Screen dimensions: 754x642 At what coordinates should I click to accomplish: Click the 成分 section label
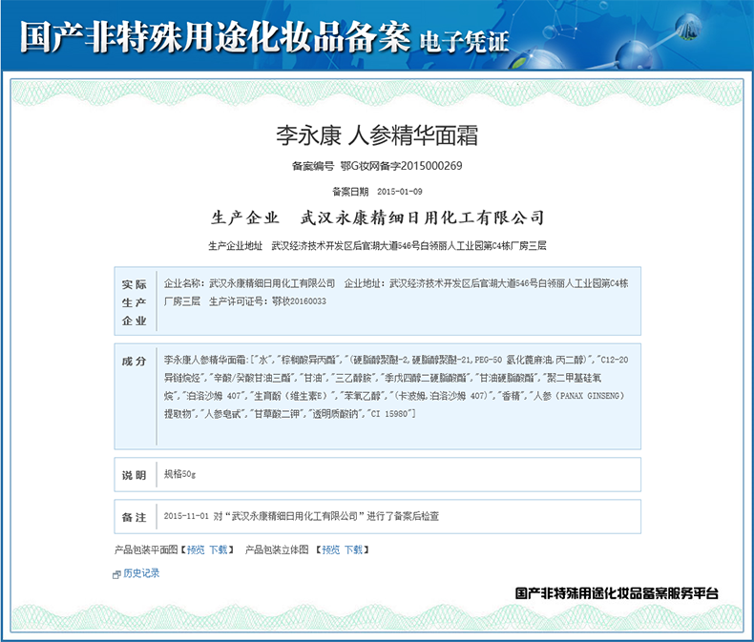point(135,362)
